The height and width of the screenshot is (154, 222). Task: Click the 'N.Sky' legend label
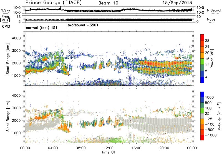(5, 10)
